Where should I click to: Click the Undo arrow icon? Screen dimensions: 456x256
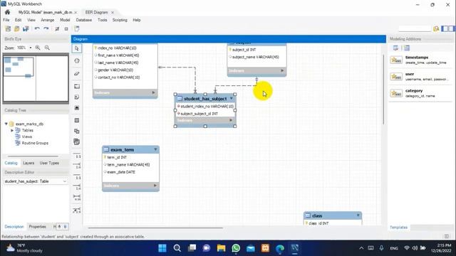tap(37, 28)
